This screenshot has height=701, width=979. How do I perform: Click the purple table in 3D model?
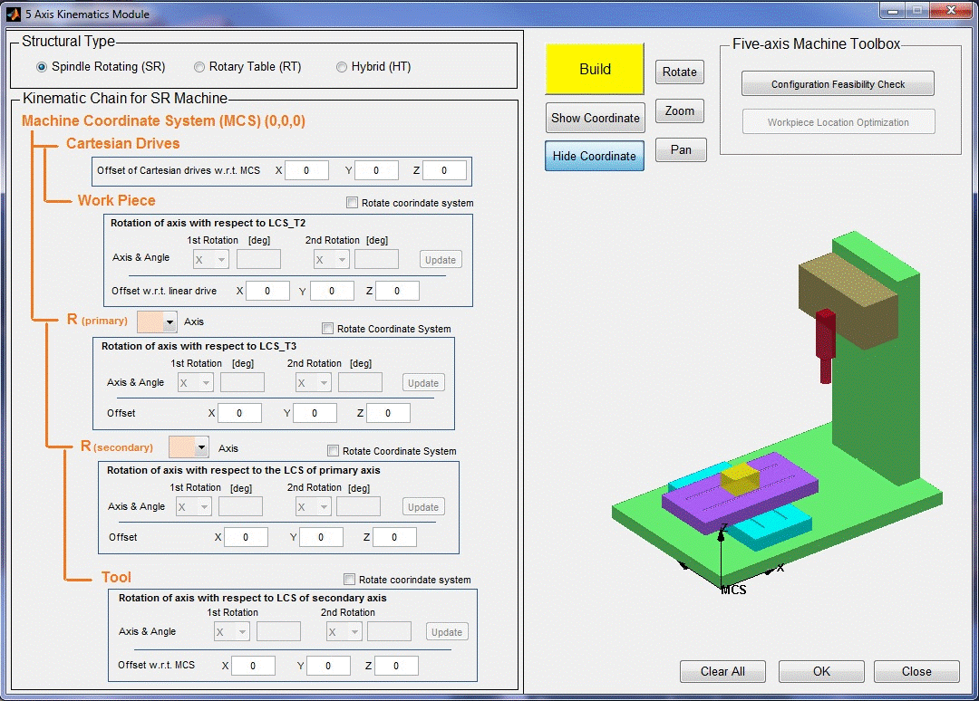705,506
